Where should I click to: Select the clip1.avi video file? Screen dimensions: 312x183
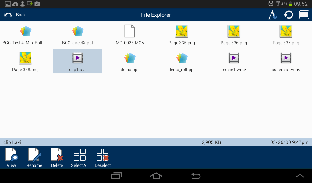coord(77,61)
